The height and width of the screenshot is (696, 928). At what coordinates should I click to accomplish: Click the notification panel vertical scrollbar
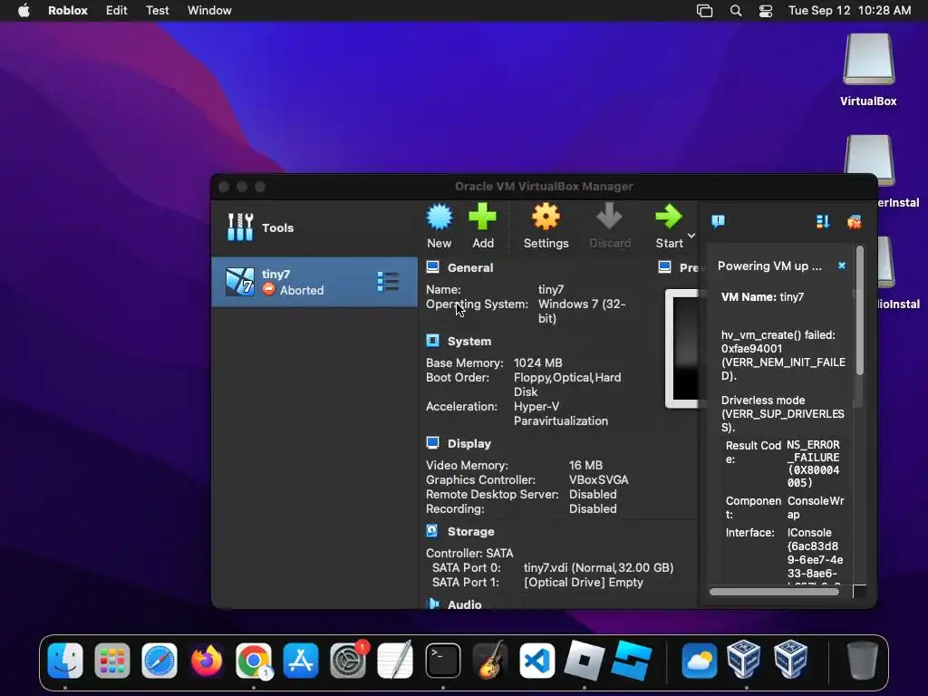(x=860, y=311)
